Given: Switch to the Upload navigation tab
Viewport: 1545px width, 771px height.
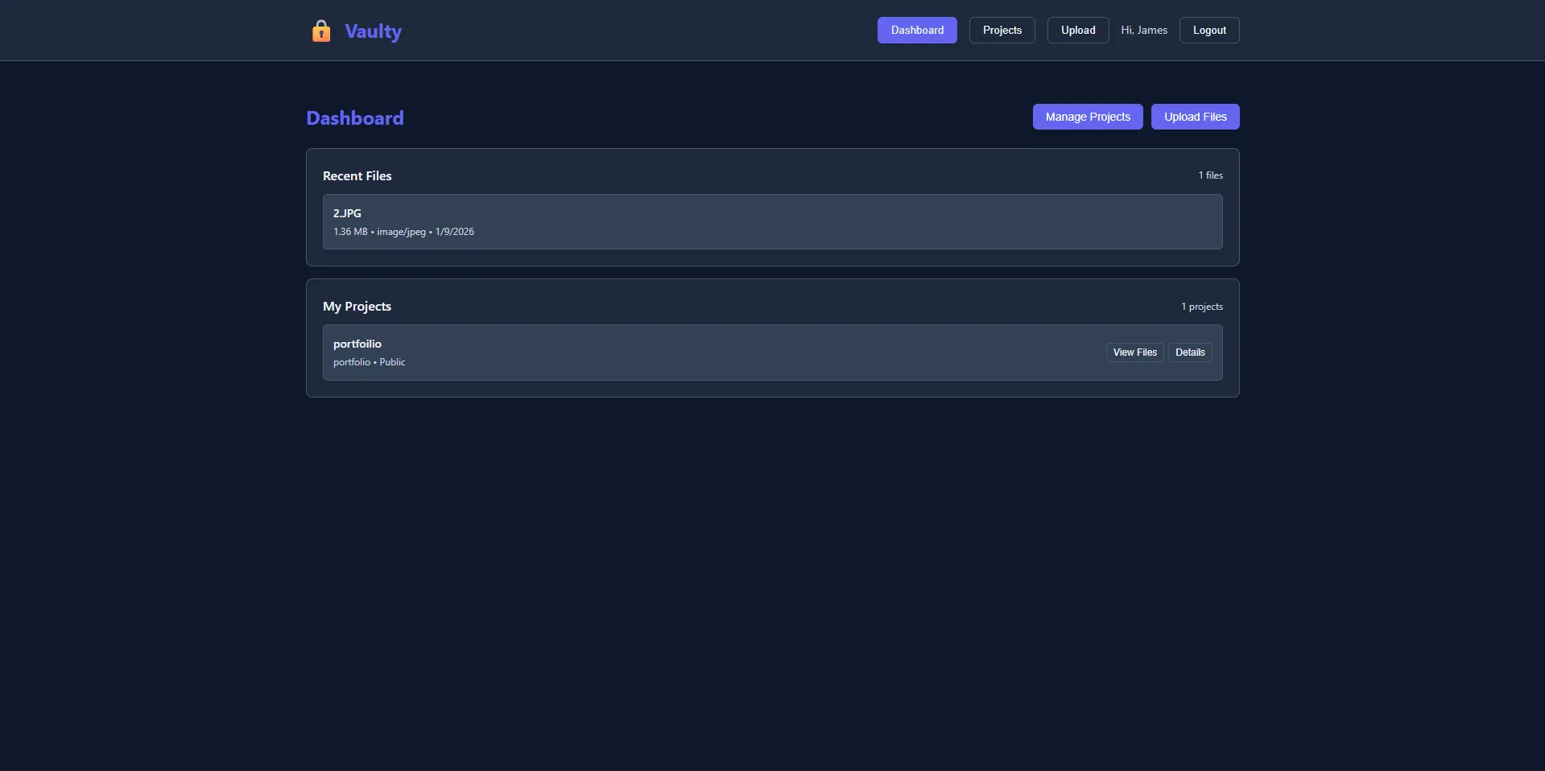Looking at the screenshot, I should point(1077,31).
